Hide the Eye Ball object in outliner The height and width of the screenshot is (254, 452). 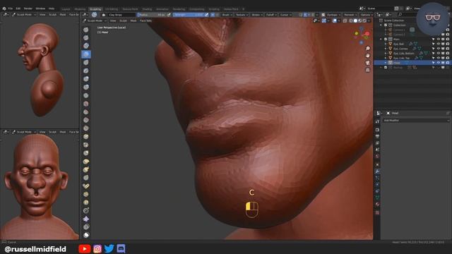438,44
